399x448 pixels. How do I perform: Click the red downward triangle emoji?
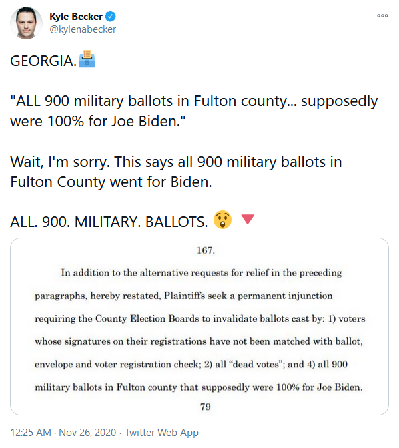click(x=248, y=219)
